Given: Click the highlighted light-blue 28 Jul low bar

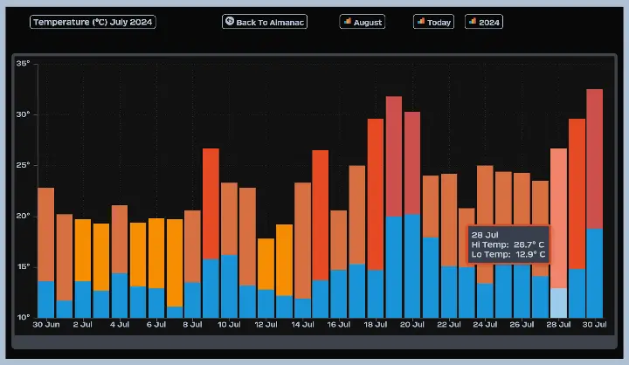Looking at the screenshot, I should point(558,303).
